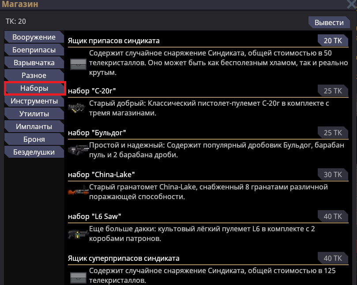Image resolution: width=357 pixels, height=285 pixels.
Task: Switch to the Броня category
Action: point(34,139)
